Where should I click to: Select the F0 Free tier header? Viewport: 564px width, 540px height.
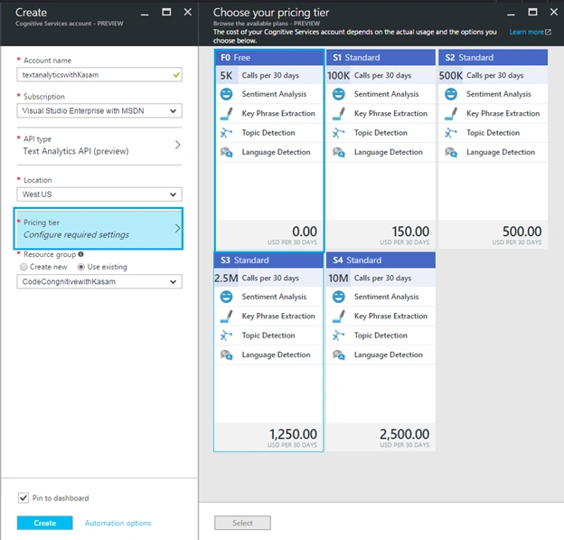pyautogui.click(x=269, y=58)
